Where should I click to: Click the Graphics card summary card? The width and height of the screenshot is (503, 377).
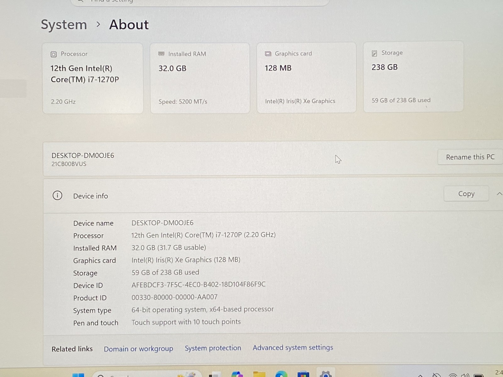point(307,78)
